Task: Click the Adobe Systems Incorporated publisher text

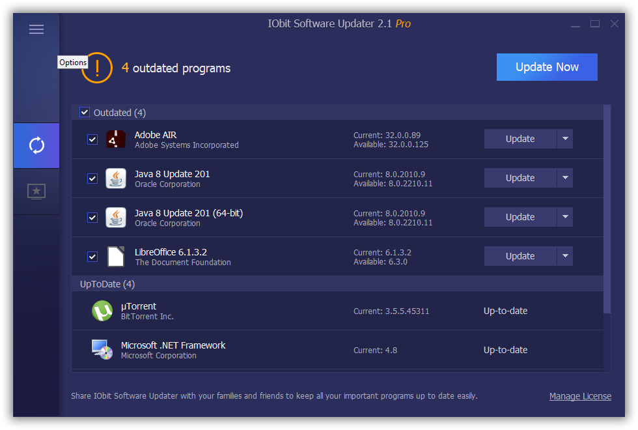Action: [x=187, y=145]
